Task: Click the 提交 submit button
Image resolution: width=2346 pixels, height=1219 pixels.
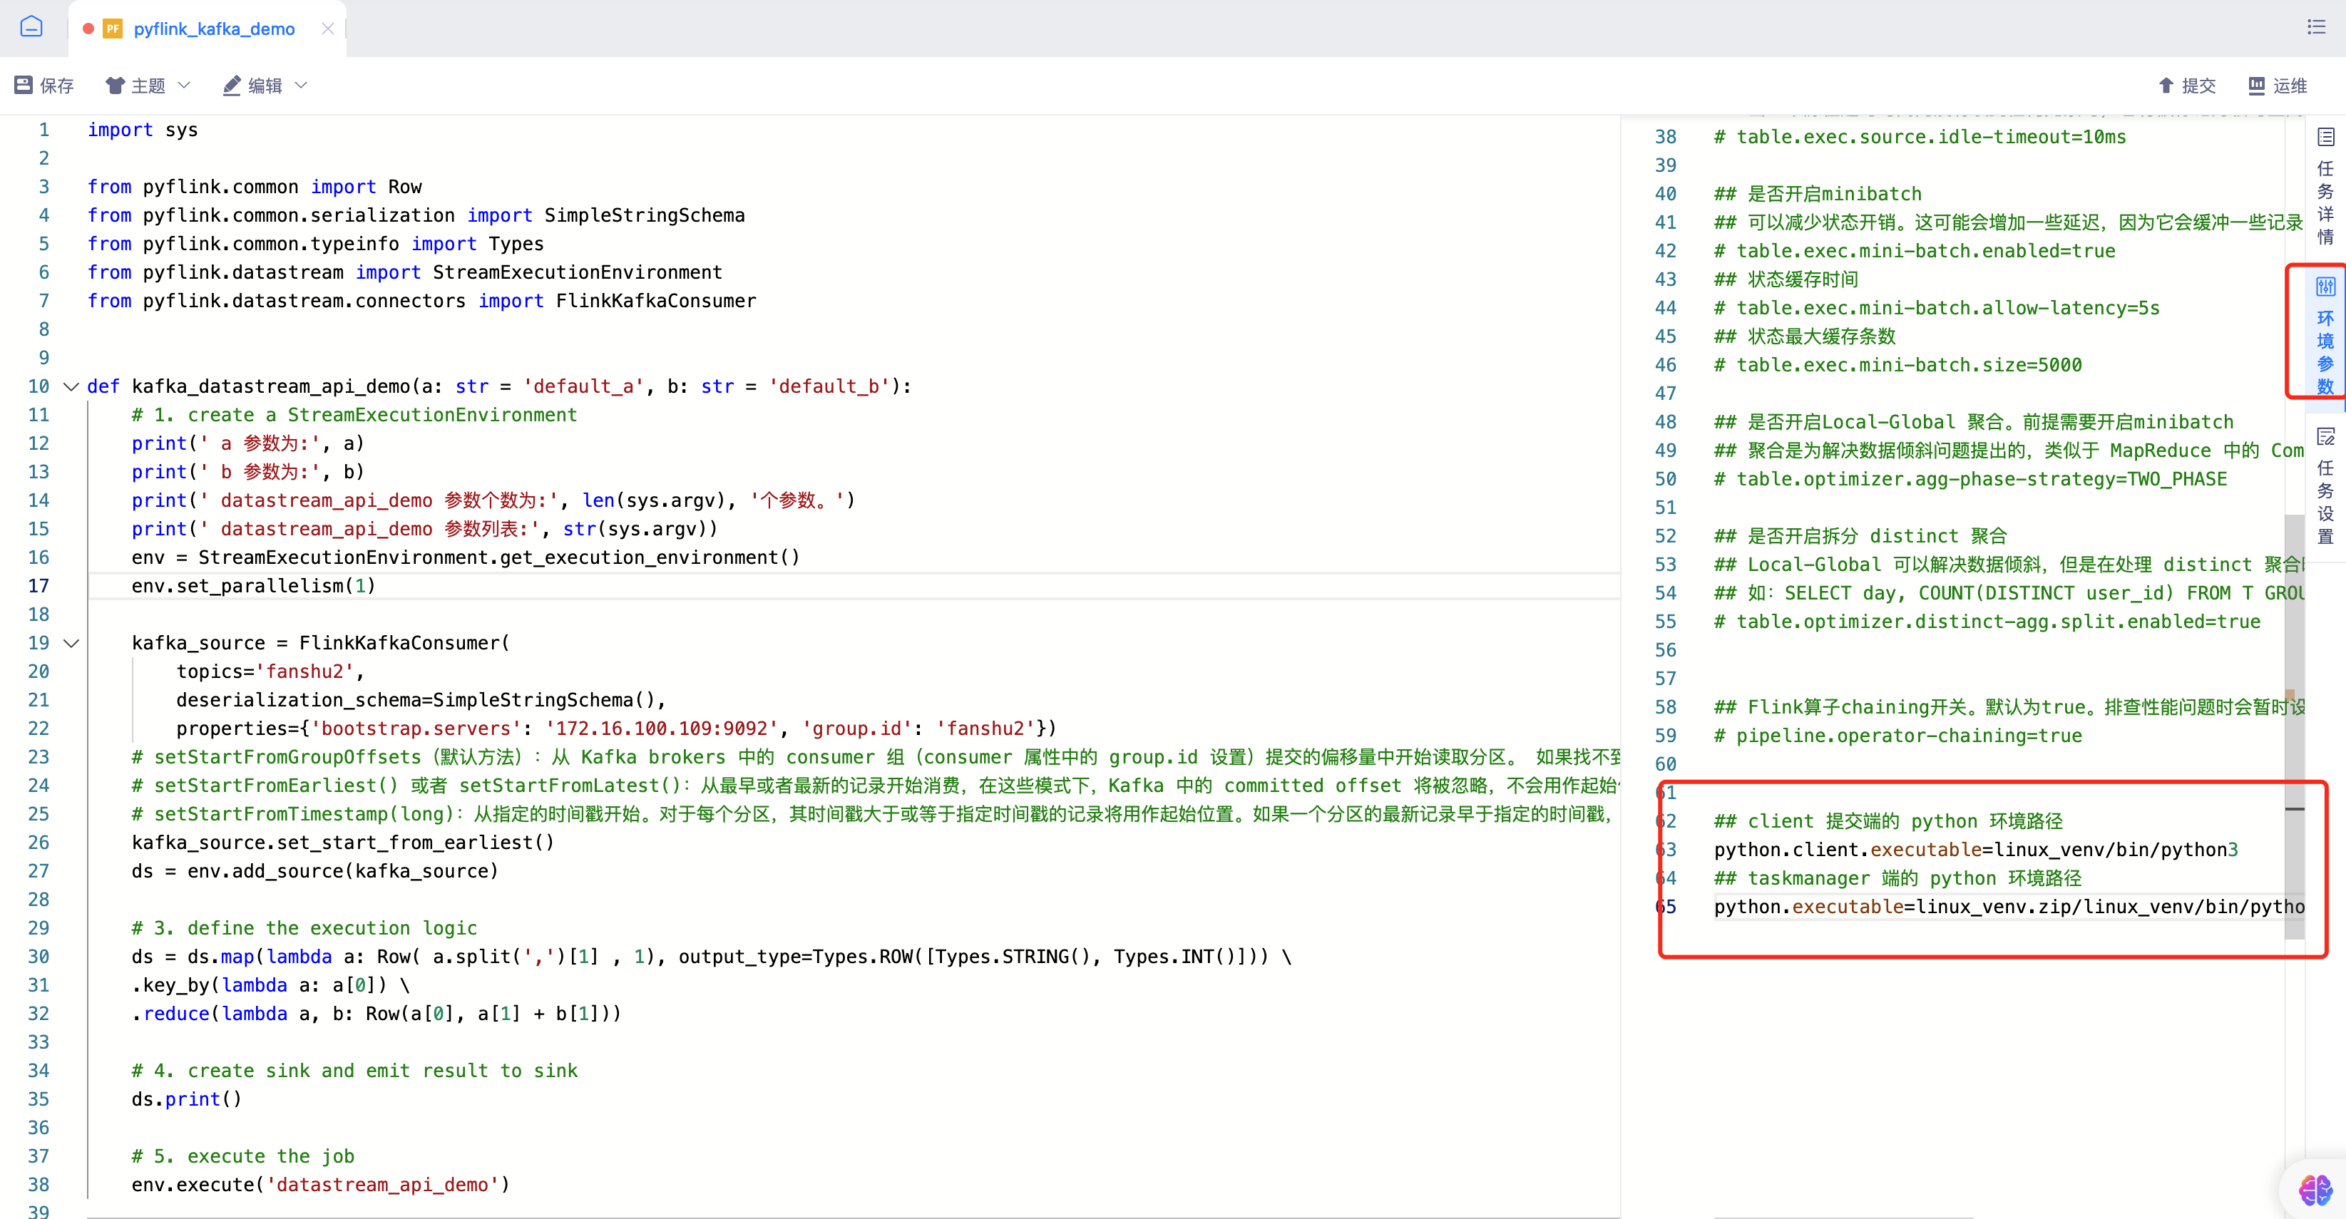Action: [x=2186, y=86]
